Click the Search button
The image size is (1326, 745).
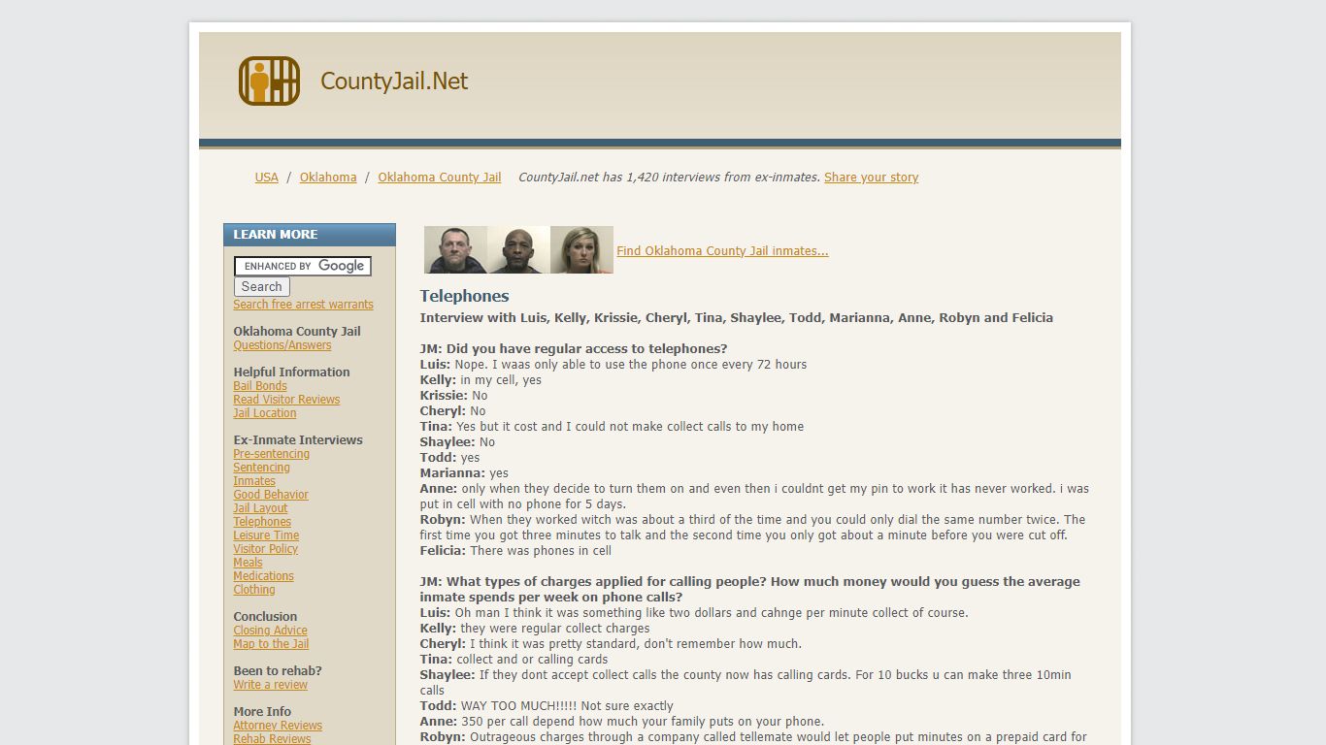pyautogui.click(x=261, y=287)
